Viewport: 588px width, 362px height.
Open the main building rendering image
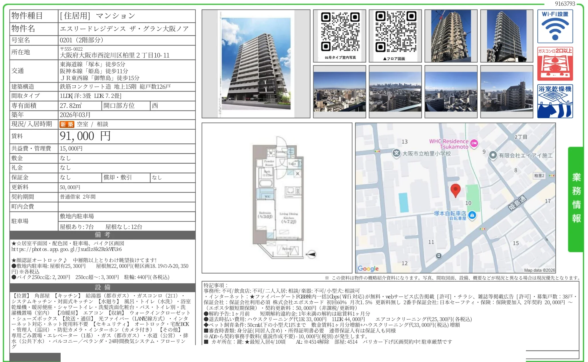coord(256,64)
